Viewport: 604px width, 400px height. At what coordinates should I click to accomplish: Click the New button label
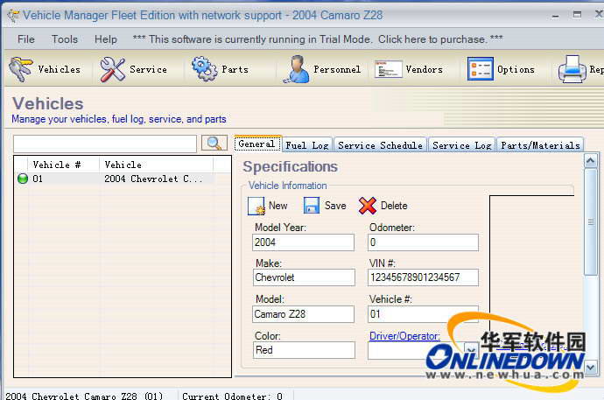(277, 206)
